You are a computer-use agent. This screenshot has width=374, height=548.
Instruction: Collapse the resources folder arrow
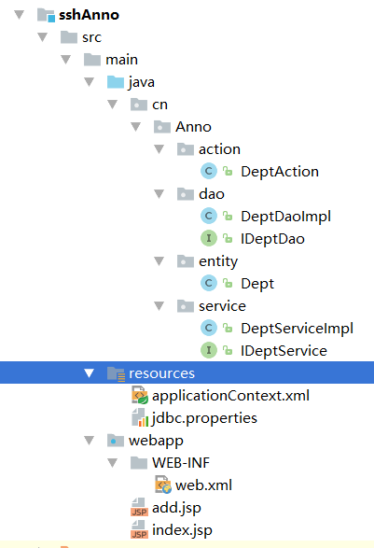90,373
